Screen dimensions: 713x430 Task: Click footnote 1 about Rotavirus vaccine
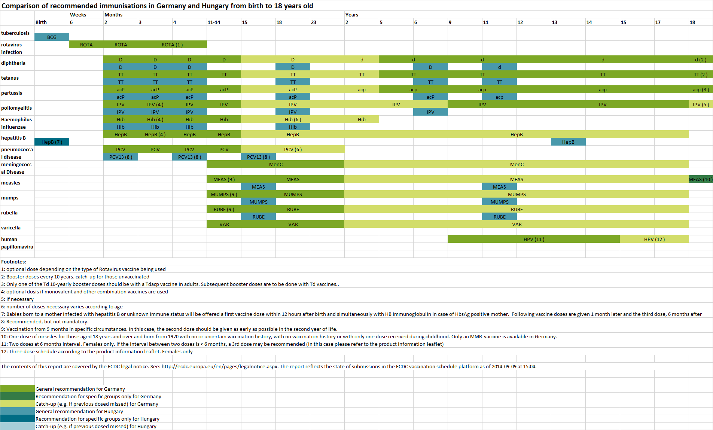pos(83,269)
